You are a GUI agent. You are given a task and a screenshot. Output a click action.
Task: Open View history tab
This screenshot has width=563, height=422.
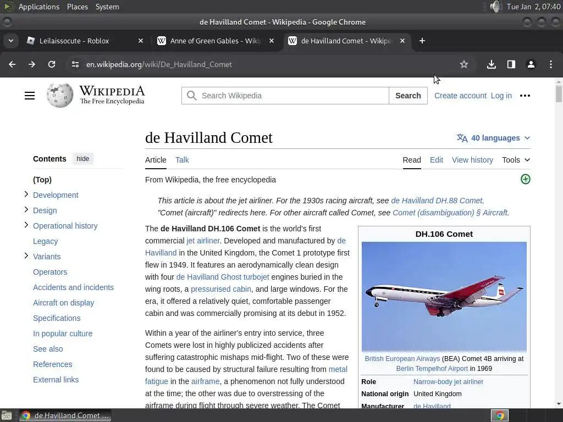[472, 160]
